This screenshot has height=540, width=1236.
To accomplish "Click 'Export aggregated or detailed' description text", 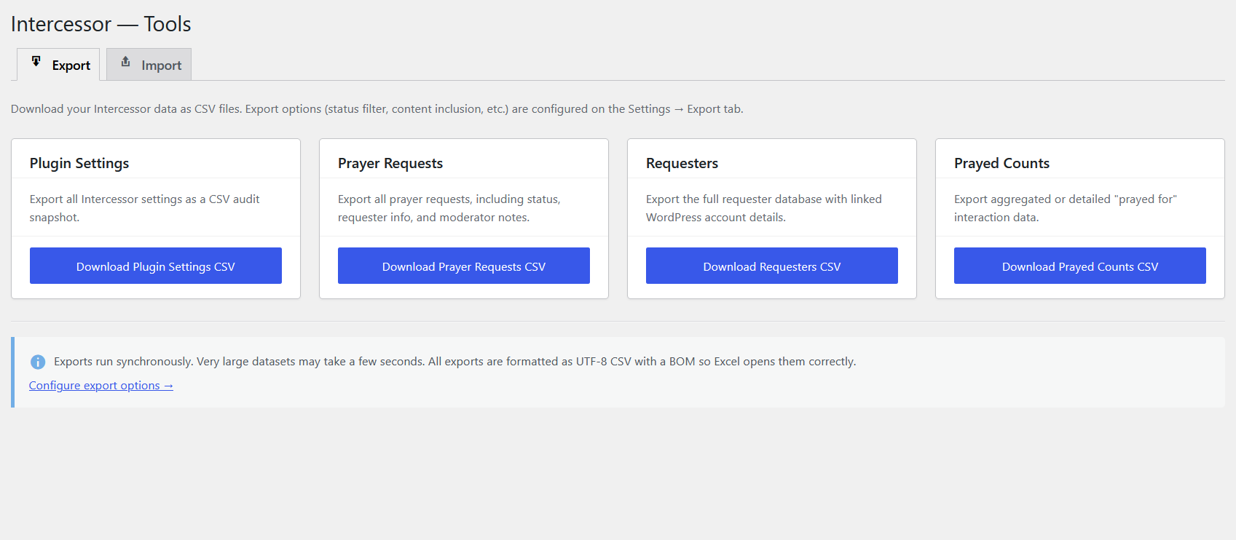I will 1066,208.
